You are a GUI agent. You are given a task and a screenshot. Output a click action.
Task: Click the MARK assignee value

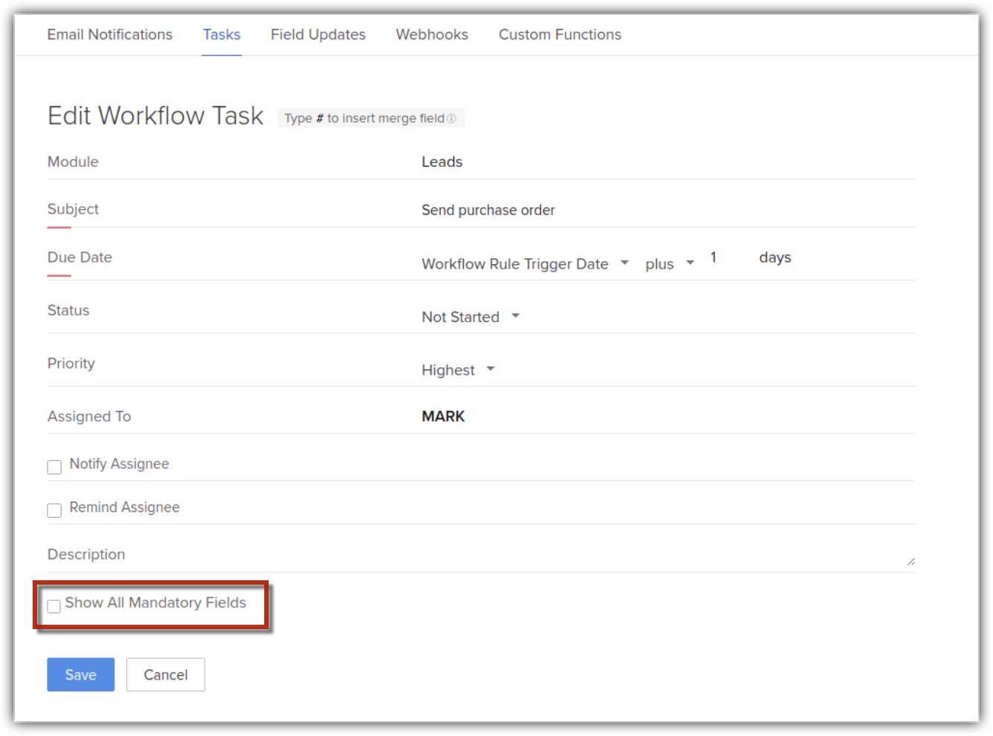point(443,416)
